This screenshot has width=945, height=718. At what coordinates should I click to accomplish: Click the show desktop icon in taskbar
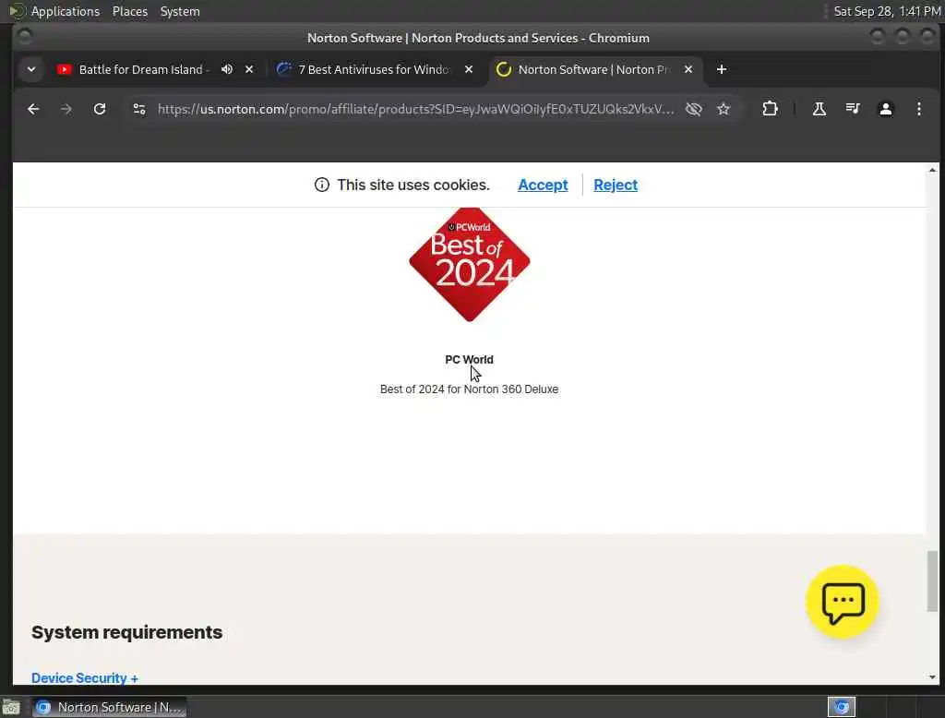pos(11,707)
